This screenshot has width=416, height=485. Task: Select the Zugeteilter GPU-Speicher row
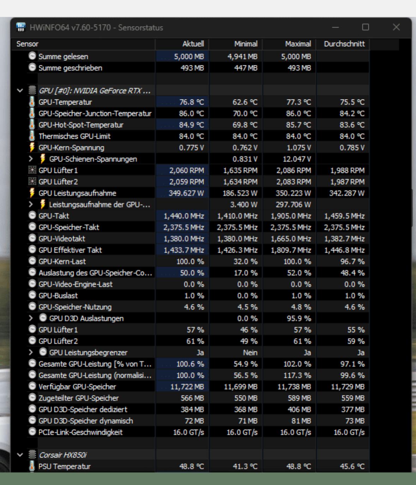click(191, 398)
